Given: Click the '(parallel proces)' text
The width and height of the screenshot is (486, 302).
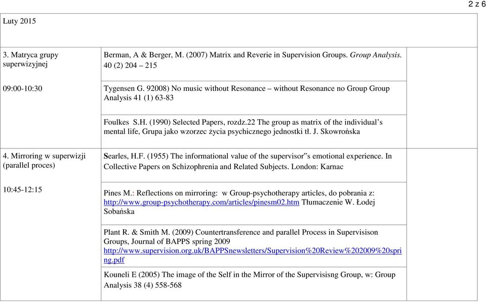Looking at the screenshot, I should pos(29,165).
